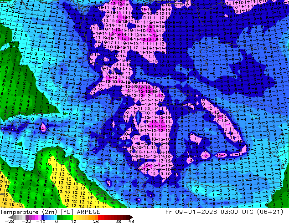The width and height of the screenshot is (289, 223).
Task: Click the '26' legend value
Action: (x=96, y=221)
